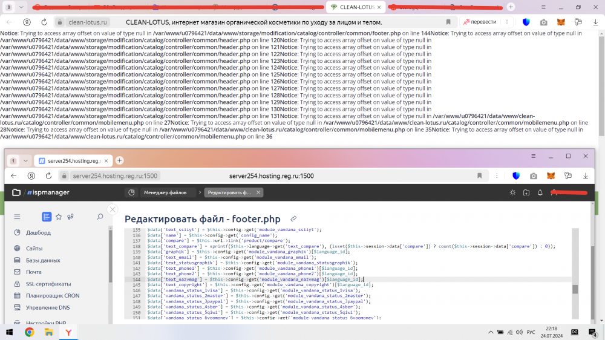Show favorite menu items star
Viewport: 605px width, 340px height.
59,217
